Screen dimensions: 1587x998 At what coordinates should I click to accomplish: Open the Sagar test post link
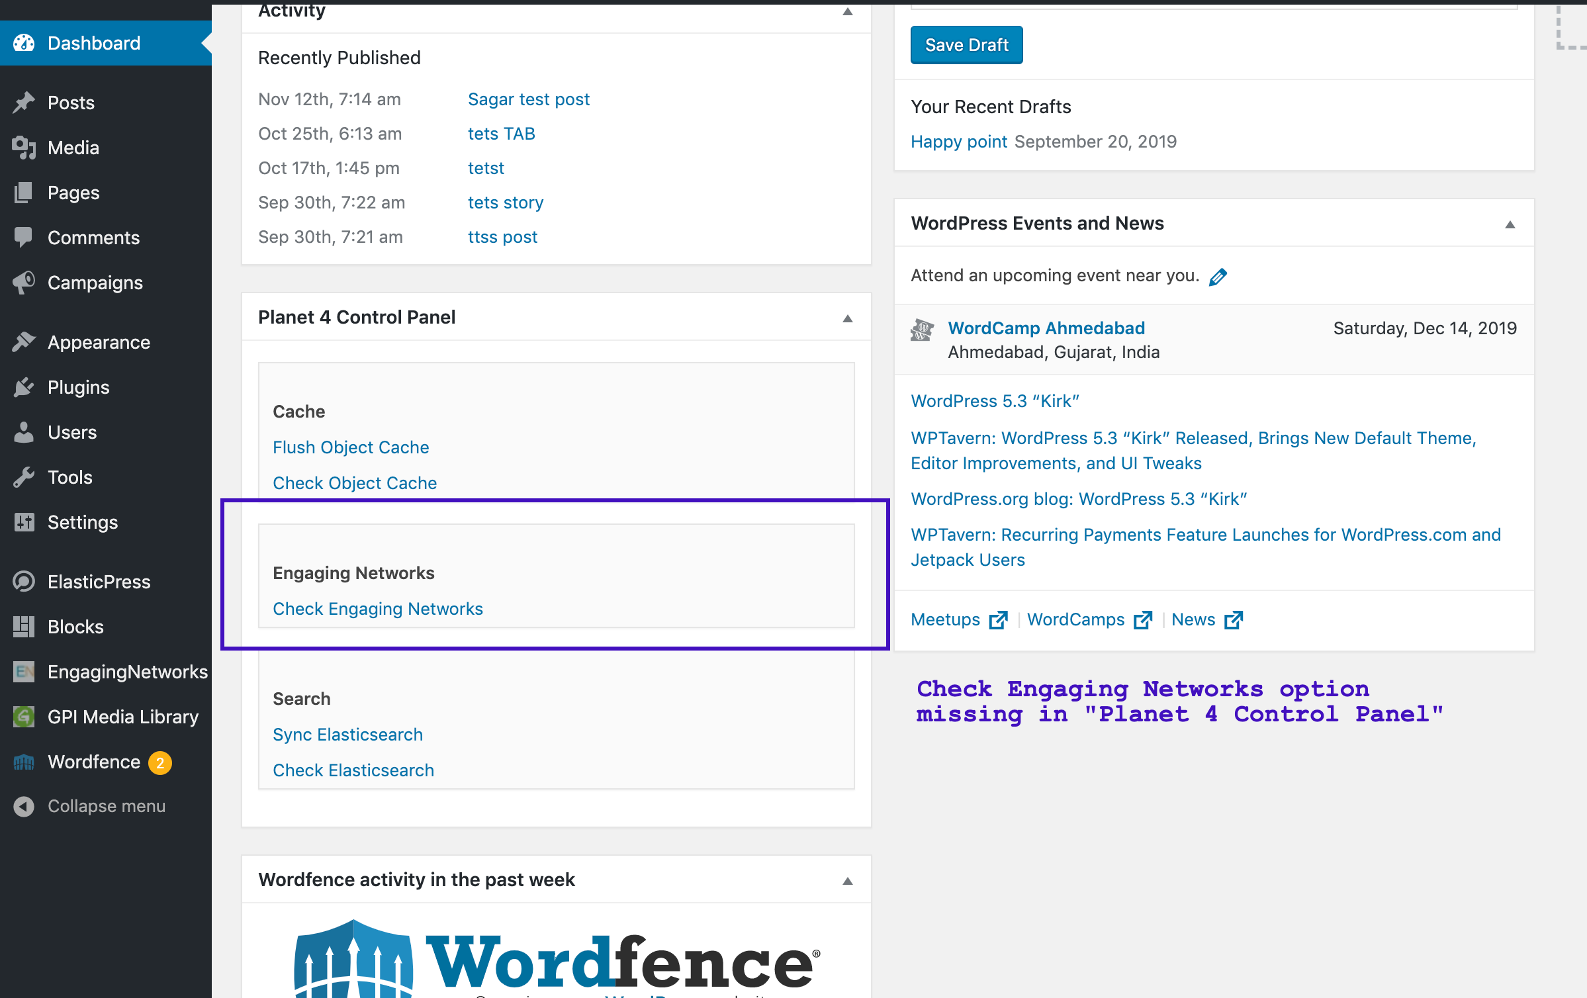(x=528, y=99)
